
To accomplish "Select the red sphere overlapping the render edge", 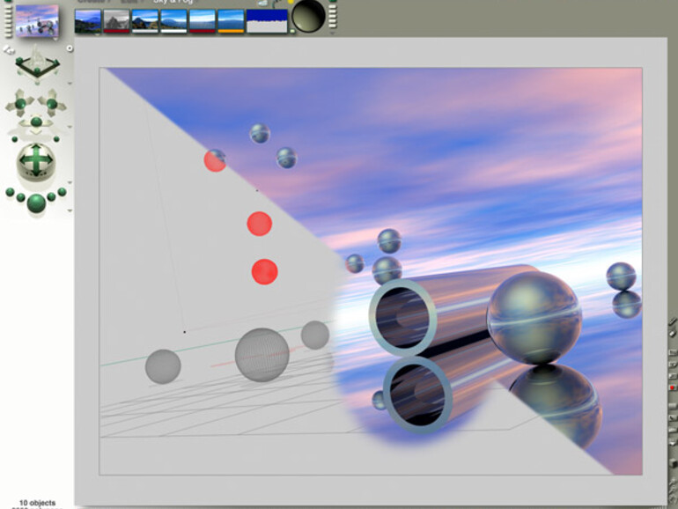I will 215,160.
